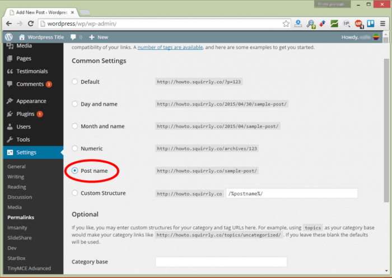
Task: Open the New content dropdown
Action: [x=99, y=37]
